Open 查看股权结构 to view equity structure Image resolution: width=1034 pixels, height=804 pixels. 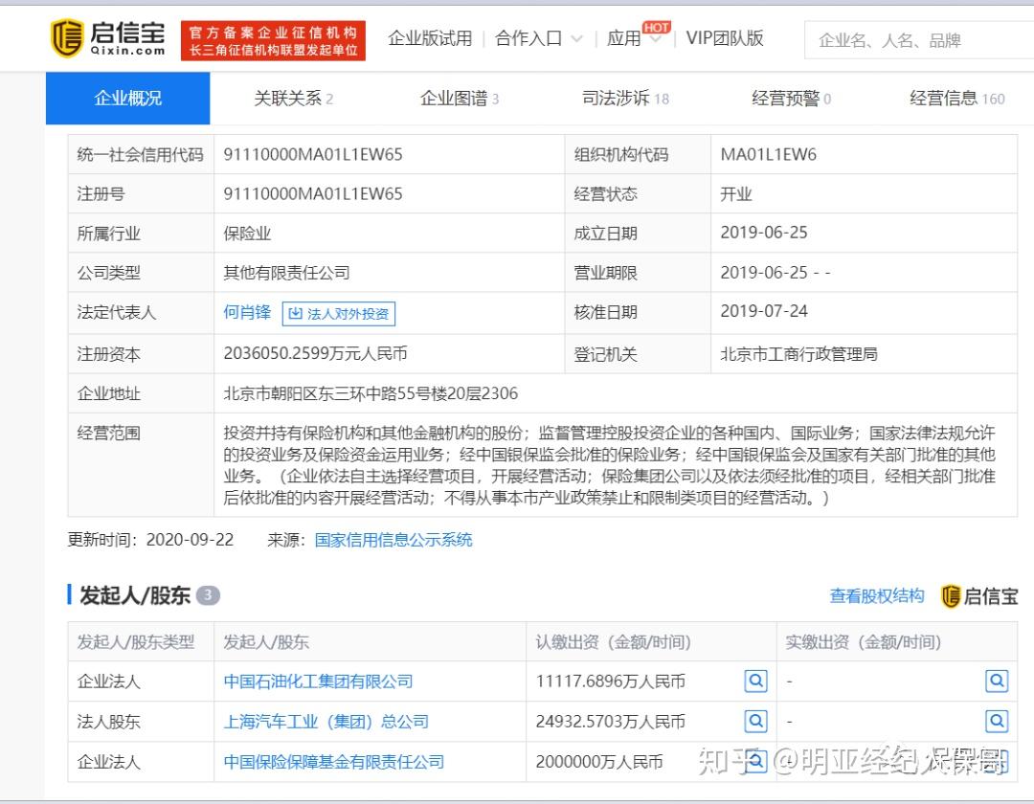pyautogui.click(x=877, y=595)
